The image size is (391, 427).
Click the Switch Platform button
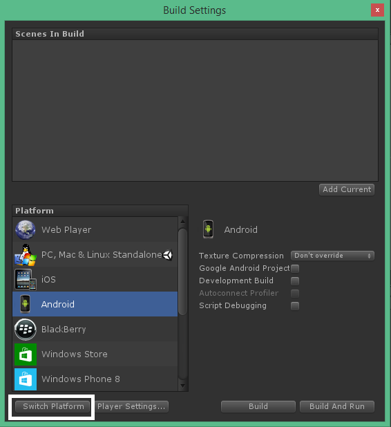coord(53,406)
